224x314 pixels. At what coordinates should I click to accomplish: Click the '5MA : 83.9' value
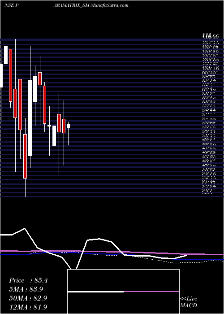(26, 289)
